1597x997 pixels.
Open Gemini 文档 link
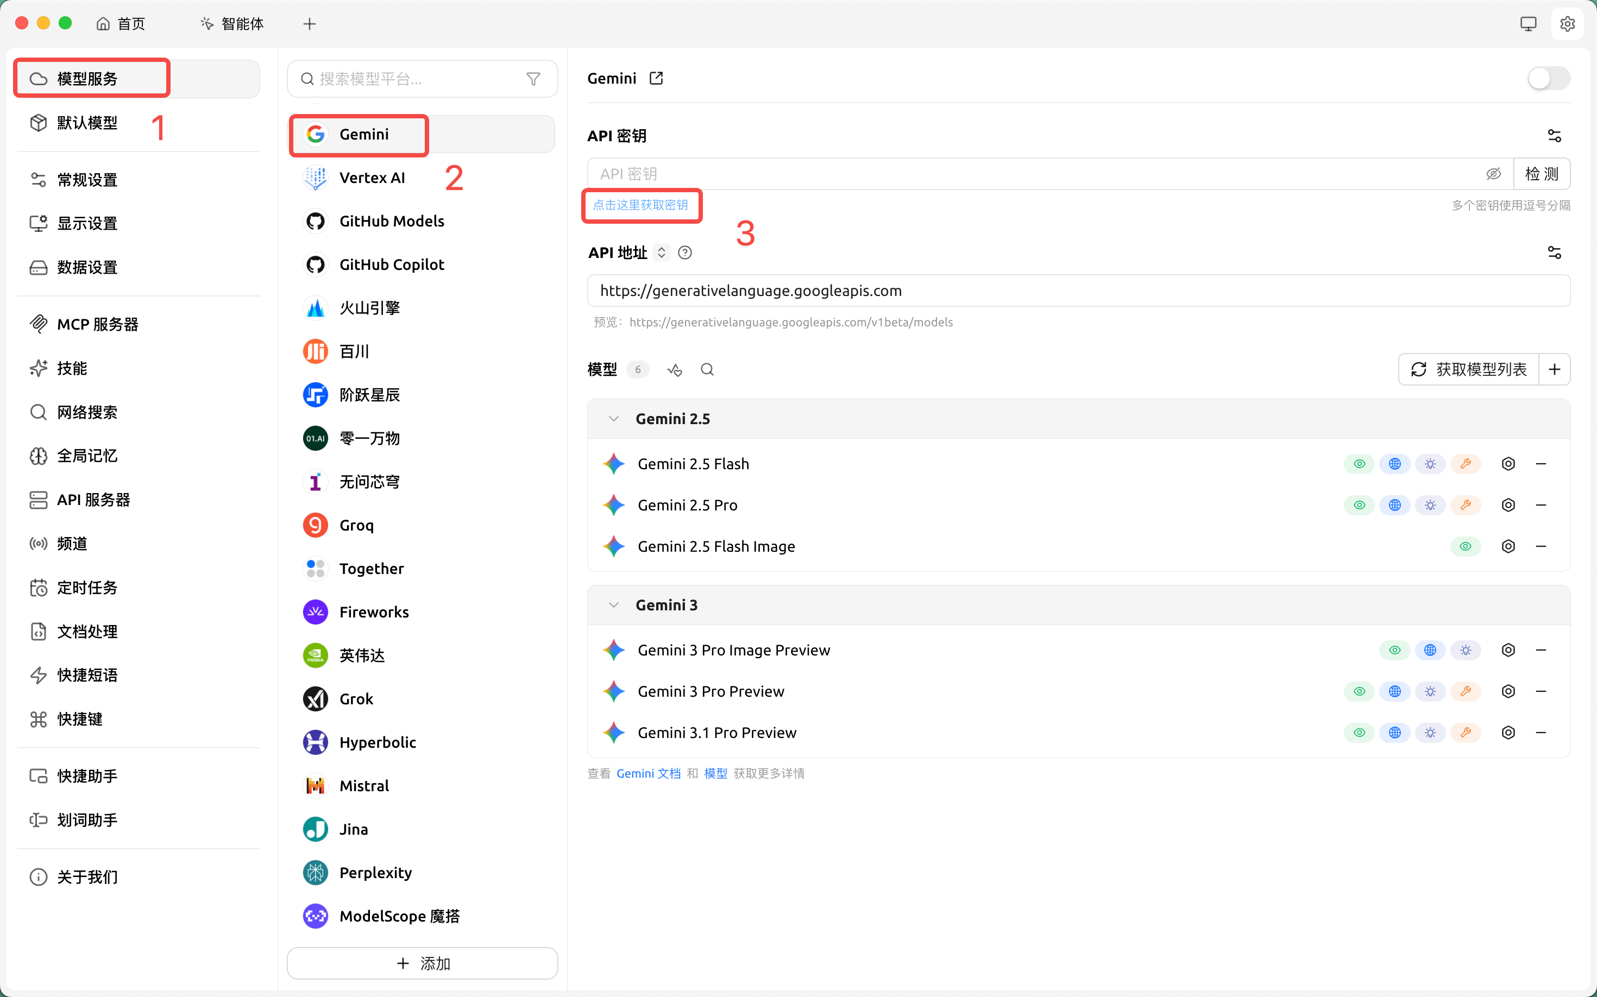click(649, 773)
